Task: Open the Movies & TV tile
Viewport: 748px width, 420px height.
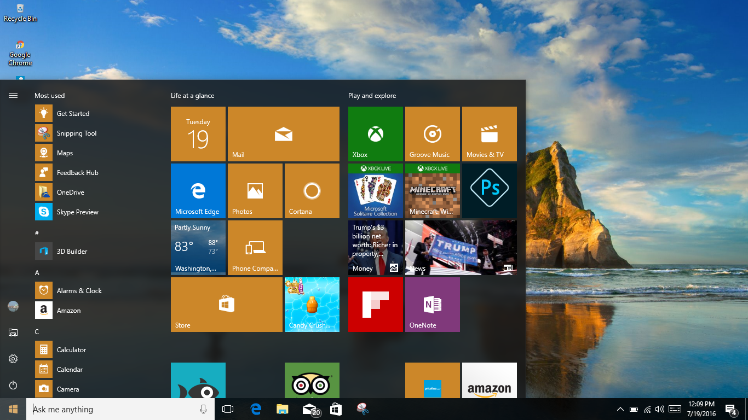Action: click(490, 134)
